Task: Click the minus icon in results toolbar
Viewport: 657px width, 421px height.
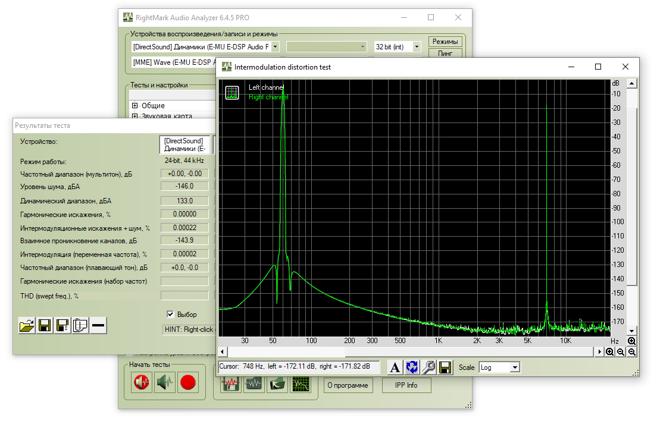Action: click(98, 325)
